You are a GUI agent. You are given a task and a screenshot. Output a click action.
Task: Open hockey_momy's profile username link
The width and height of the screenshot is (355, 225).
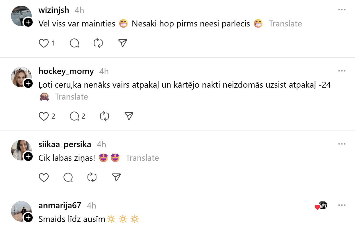coord(66,71)
